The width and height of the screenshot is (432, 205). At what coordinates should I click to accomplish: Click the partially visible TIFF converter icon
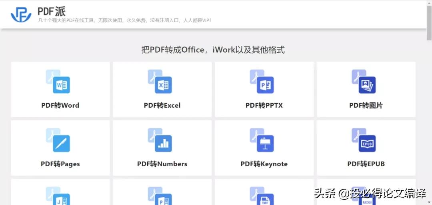(262, 196)
